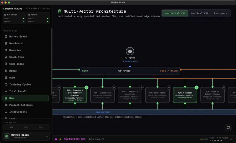Image resolution: width=236 pixels, height=143 pixels.
Task: Click the MCP Router box
Action: pyautogui.click(x=130, y=71)
